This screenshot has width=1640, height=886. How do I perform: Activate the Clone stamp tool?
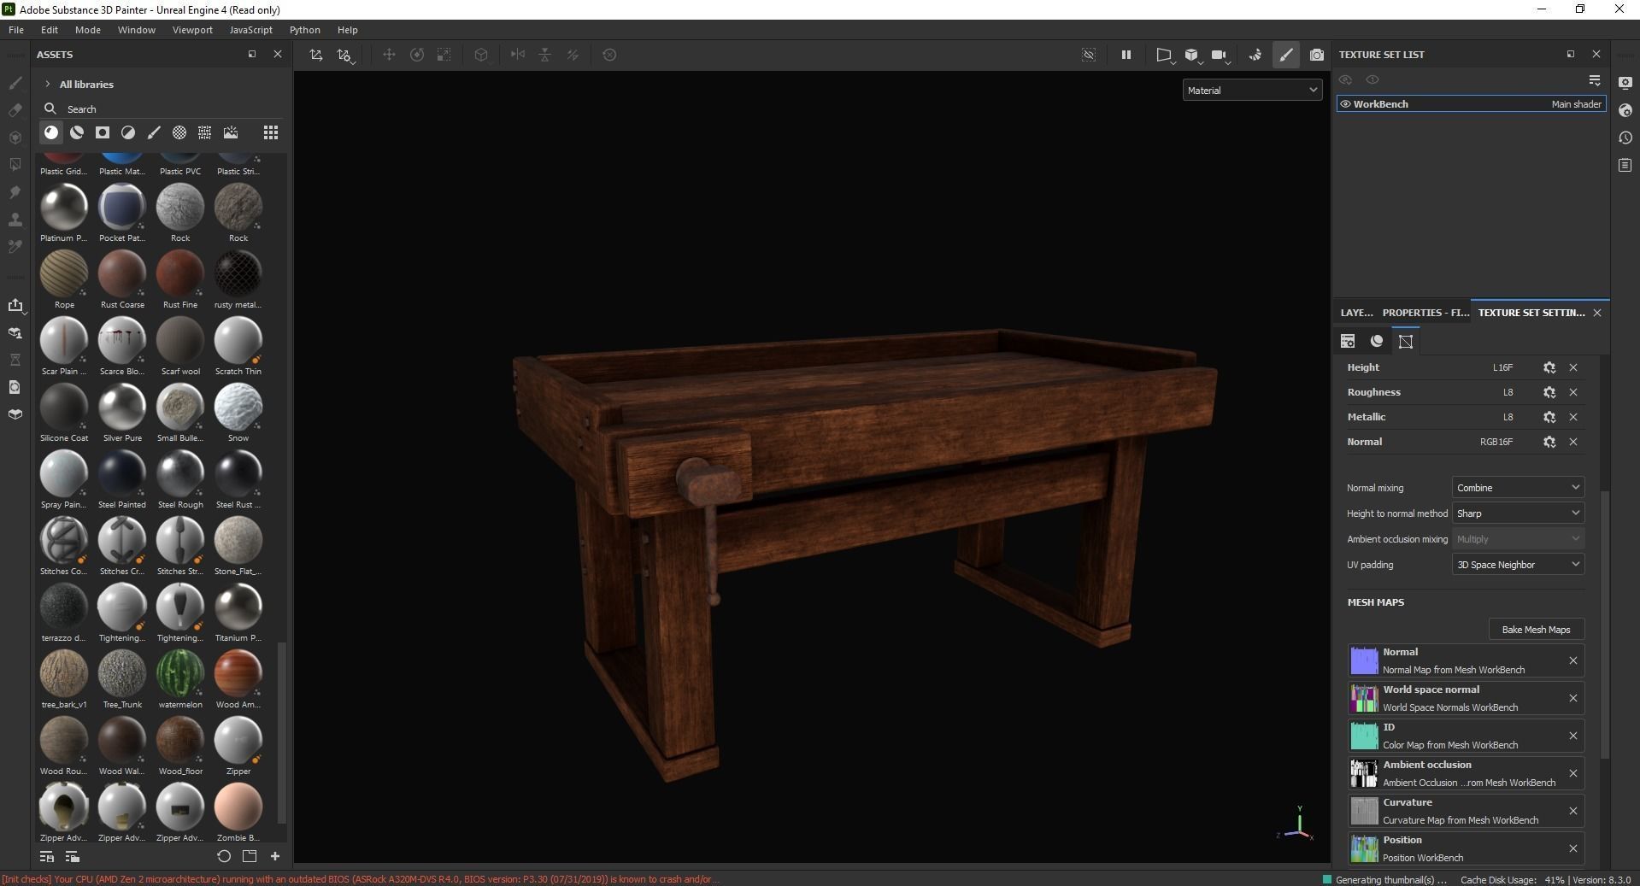click(x=15, y=220)
